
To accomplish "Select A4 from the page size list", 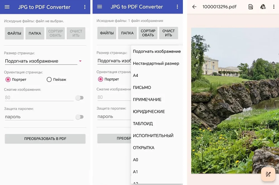I will pyautogui.click(x=136, y=75).
